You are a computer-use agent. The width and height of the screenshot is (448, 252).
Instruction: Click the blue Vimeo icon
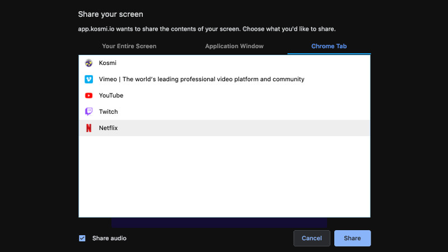(x=88, y=80)
